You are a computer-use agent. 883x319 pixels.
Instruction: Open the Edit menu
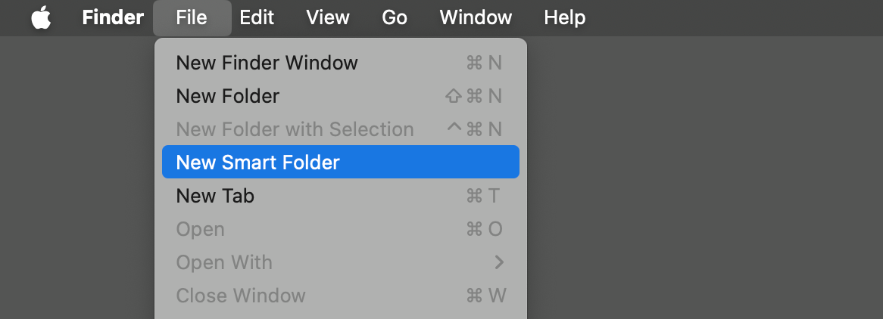point(257,17)
